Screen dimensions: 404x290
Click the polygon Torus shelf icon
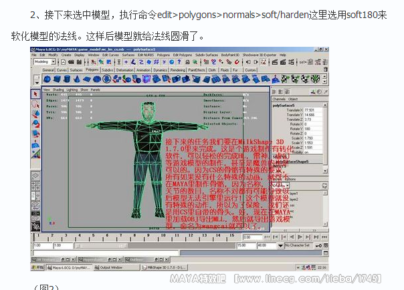click(97, 79)
